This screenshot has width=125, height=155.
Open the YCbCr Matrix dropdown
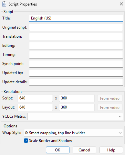(75, 117)
